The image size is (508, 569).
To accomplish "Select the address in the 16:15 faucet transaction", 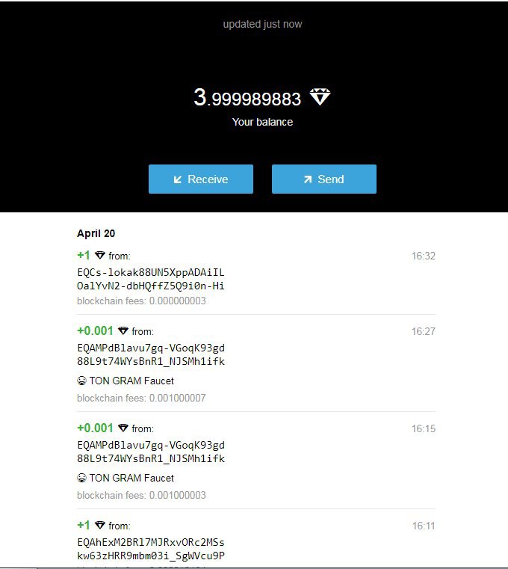I will pyautogui.click(x=151, y=452).
